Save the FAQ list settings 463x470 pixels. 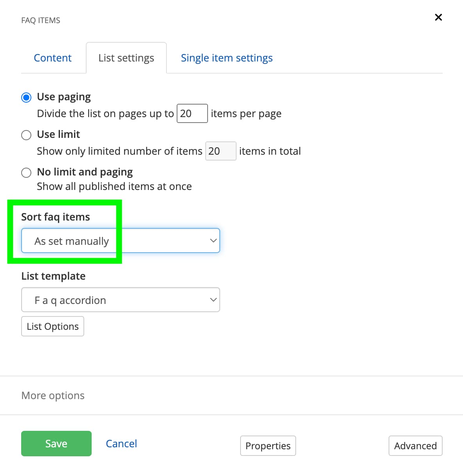click(56, 443)
